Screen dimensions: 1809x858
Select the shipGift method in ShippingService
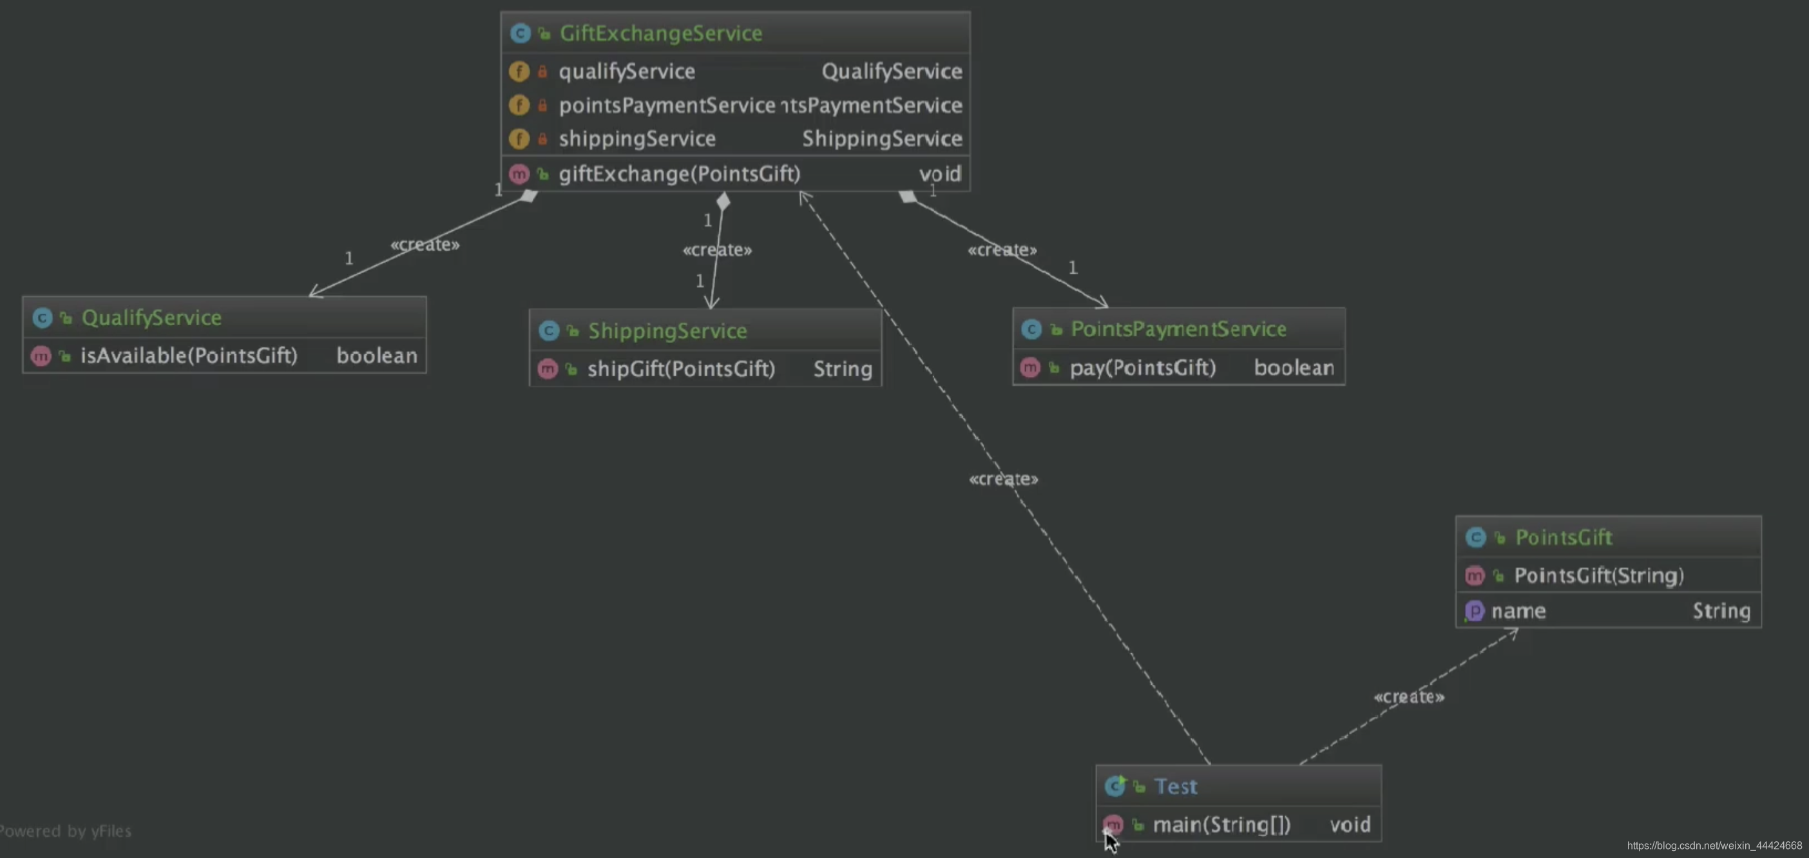681,367
